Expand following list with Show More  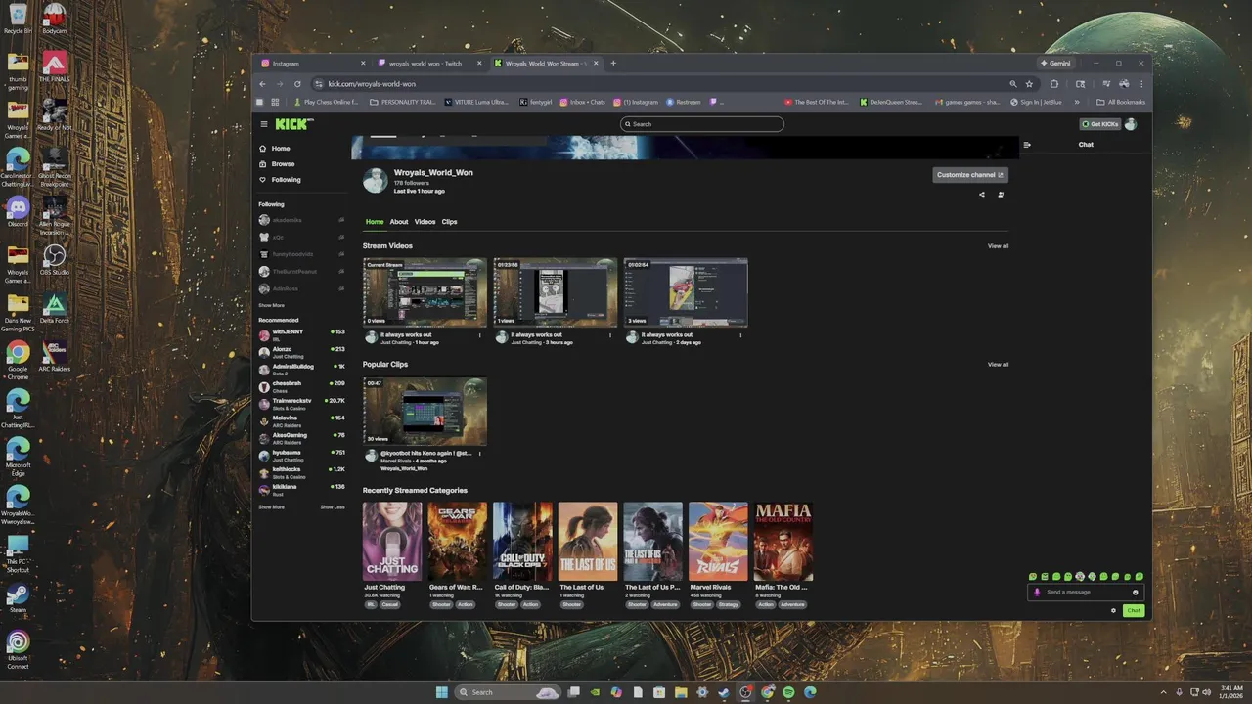click(271, 306)
